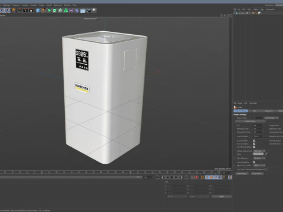Click Apply in the Coordinates panel
This screenshot has height=212, width=283.
pos(222,197)
